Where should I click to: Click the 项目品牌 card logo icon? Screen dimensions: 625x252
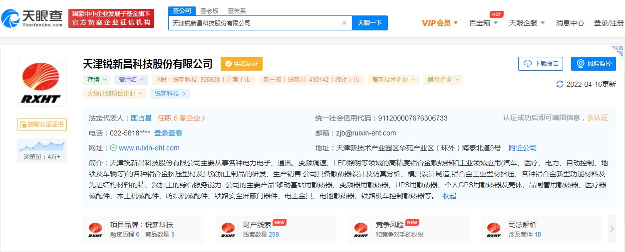pyautogui.click(x=95, y=229)
